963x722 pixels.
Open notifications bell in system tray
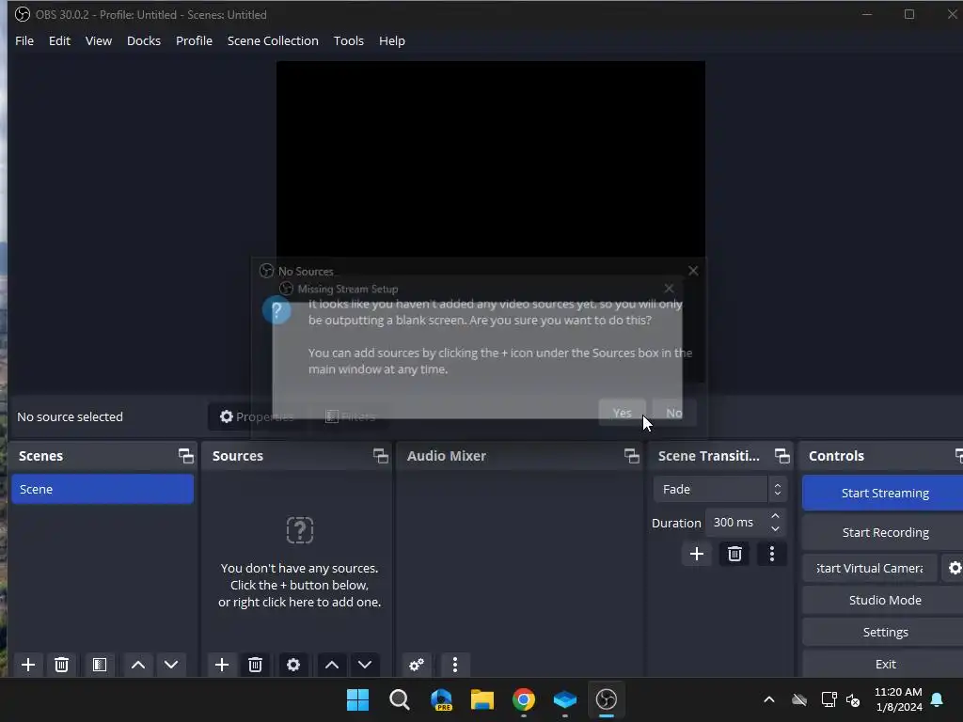(x=938, y=699)
